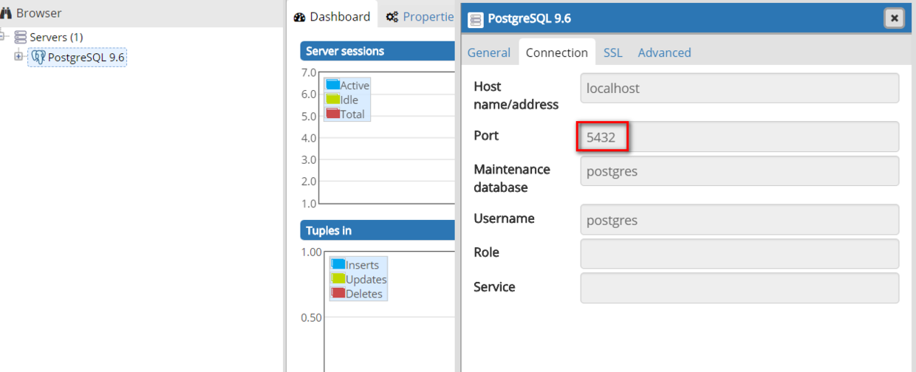
Task: Click the Browser binoculars icon
Action: pyautogui.click(x=6, y=13)
